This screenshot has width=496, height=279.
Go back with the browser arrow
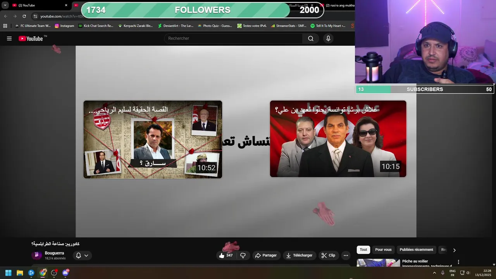pyautogui.click(x=5, y=16)
